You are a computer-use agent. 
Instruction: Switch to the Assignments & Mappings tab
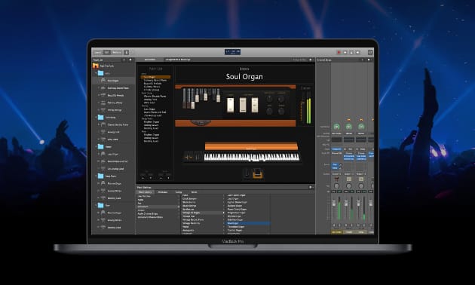pos(178,60)
